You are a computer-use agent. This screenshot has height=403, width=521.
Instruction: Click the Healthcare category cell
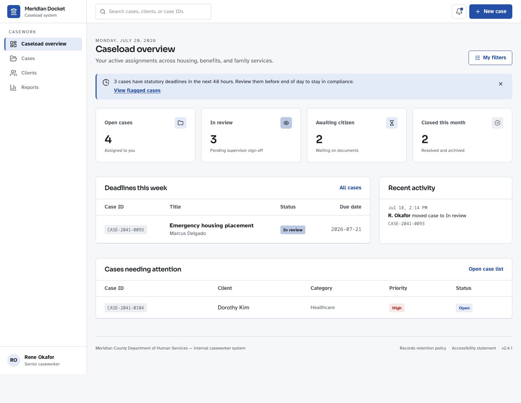click(x=322, y=308)
